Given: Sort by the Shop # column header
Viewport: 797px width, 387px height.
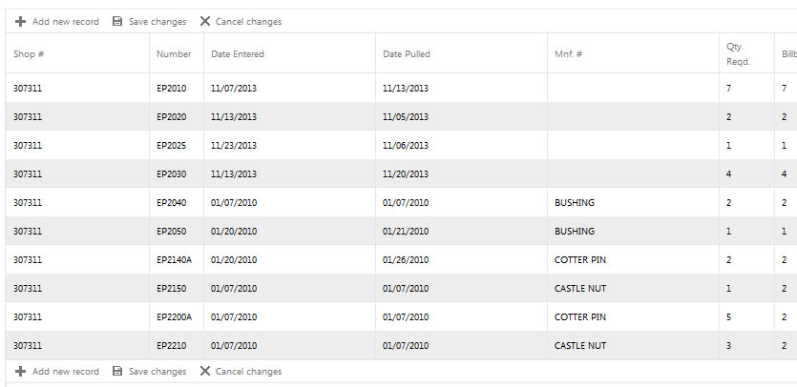Looking at the screenshot, I should pyautogui.click(x=29, y=54).
